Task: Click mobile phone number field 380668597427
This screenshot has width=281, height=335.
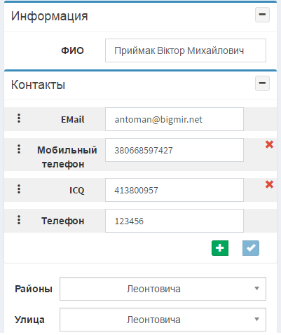Action: pyautogui.click(x=174, y=150)
